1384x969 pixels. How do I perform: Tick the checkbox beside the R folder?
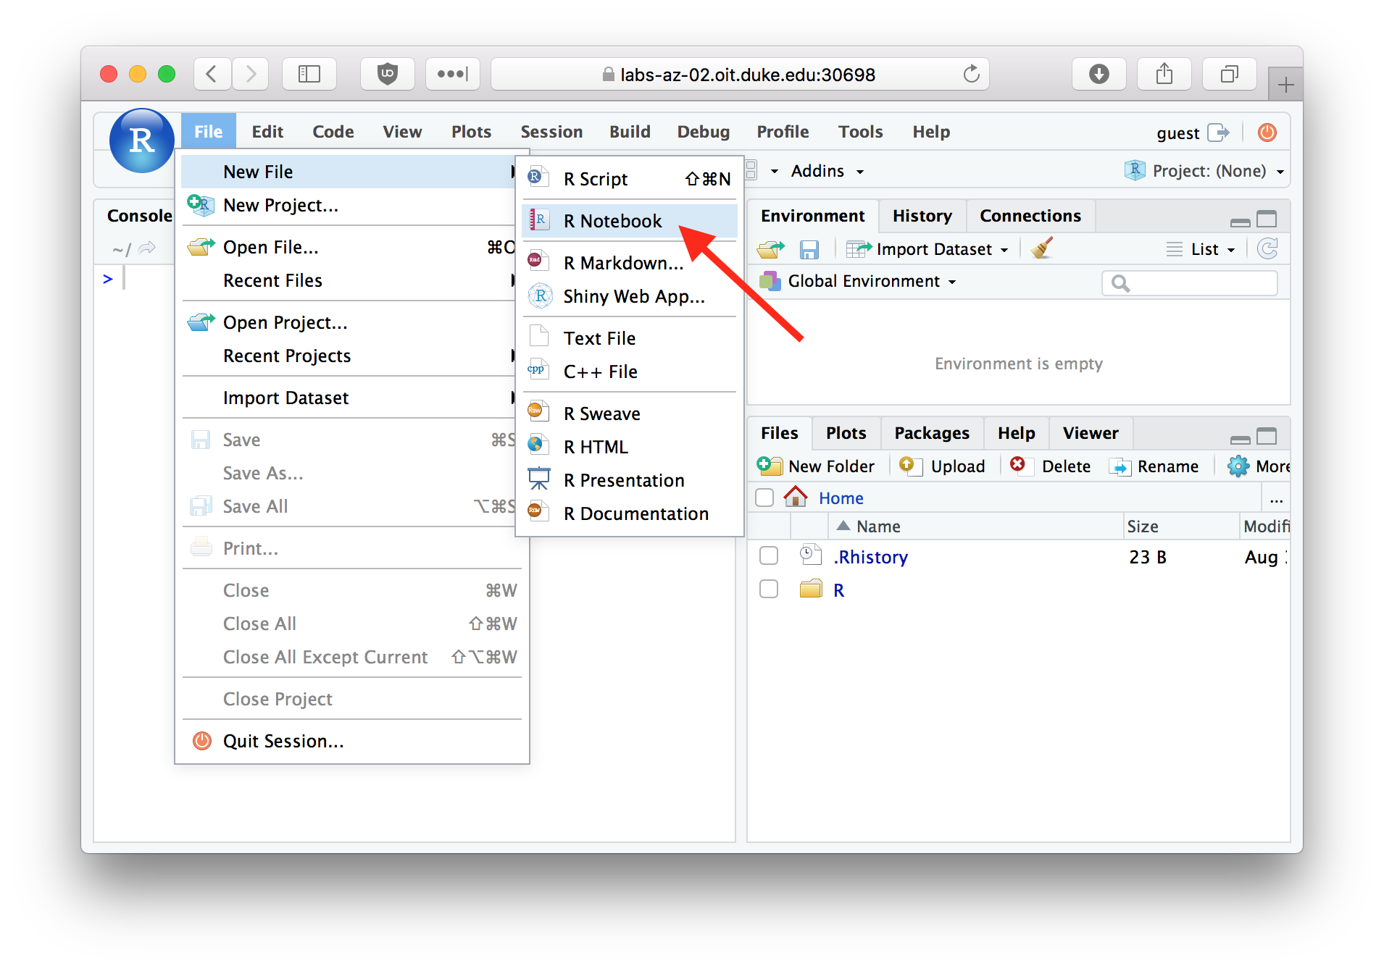tap(768, 590)
